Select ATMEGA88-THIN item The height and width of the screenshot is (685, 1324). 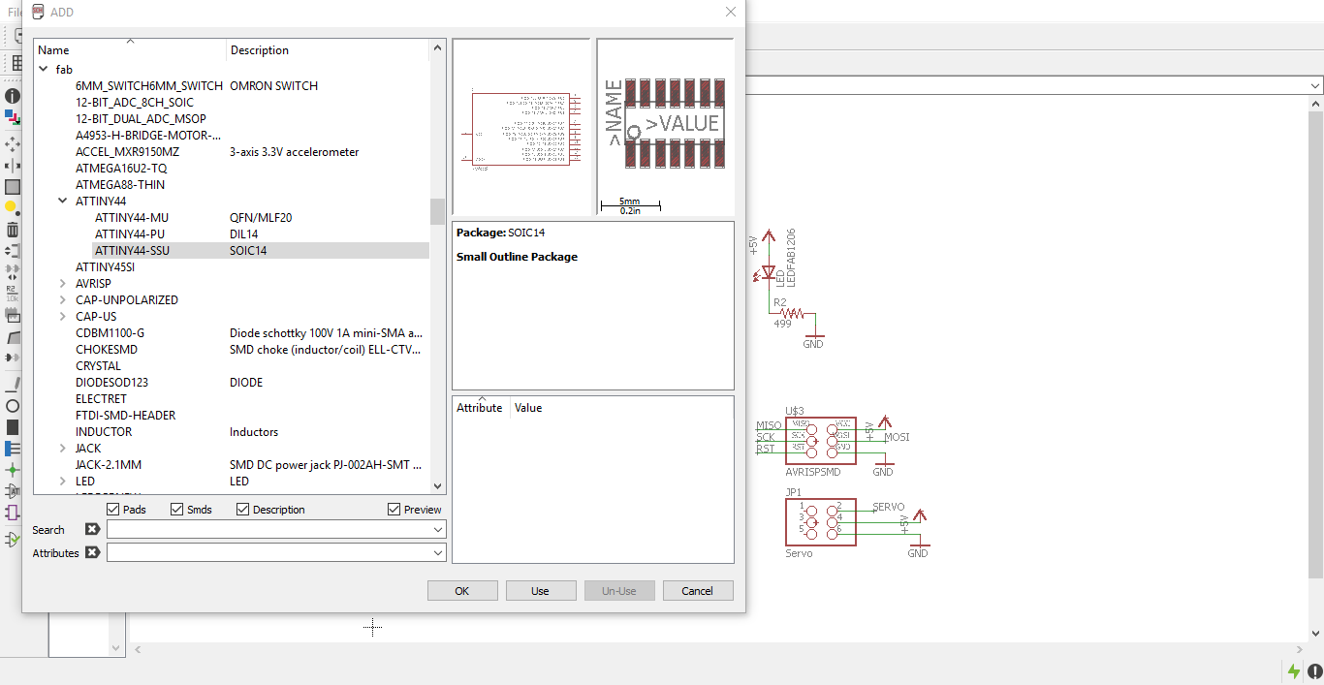pyautogui.click(x=120, y=184)
